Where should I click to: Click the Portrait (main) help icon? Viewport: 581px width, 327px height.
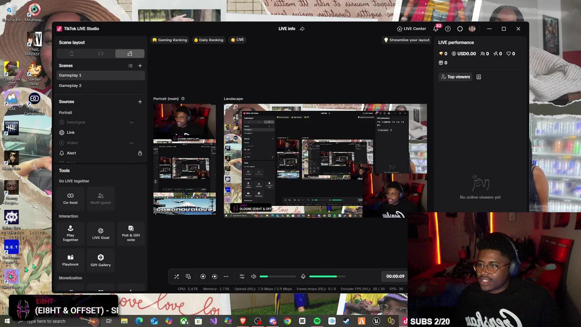[183, 99]
